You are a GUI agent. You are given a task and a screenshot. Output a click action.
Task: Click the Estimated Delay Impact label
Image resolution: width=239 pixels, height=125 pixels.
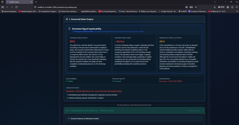123,38
